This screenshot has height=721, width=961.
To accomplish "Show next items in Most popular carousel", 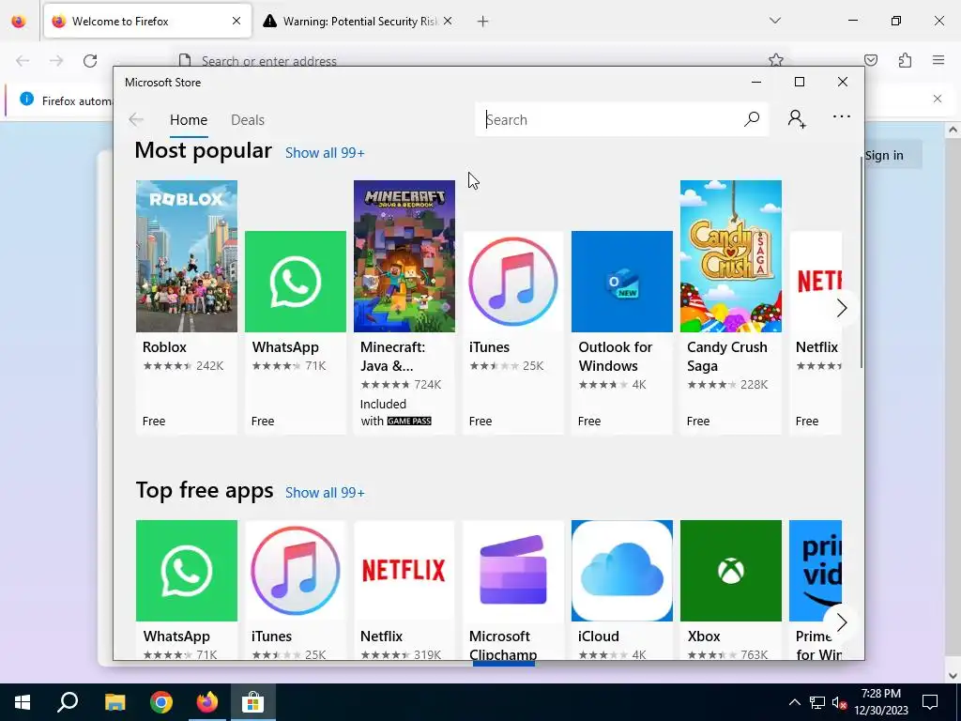I will tap(842, 308).
